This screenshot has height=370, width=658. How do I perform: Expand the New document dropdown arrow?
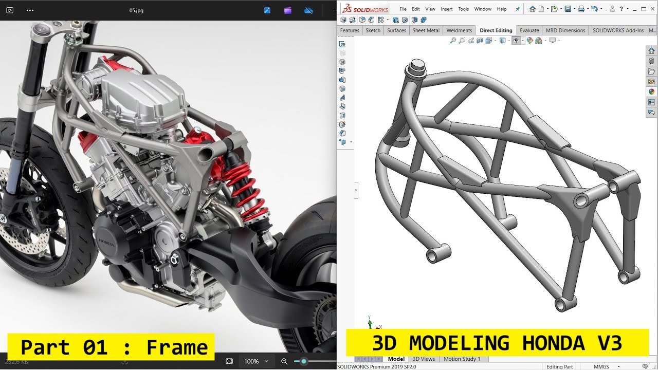pyautogui.click(x=547, y=9)
